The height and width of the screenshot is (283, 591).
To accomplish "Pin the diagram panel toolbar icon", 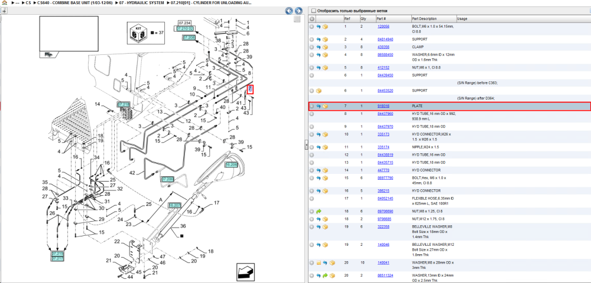I will [x=5, y=11].
